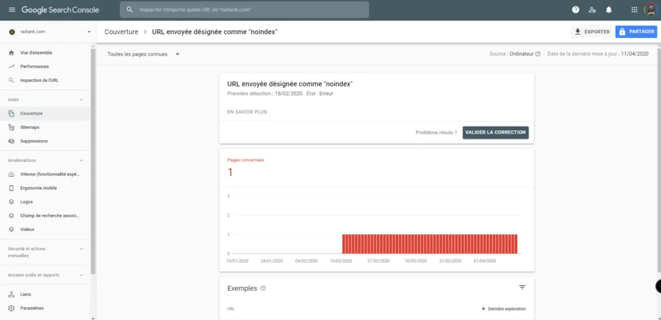Viewport: 661px width, 320px height.
Task: Open the notifications bell
Action: (609, 10)
